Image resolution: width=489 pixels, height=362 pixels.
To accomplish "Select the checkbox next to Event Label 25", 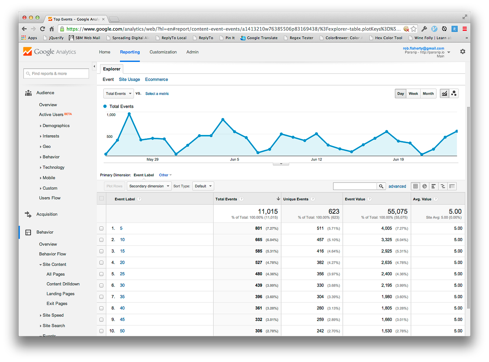I will point(101,274).
